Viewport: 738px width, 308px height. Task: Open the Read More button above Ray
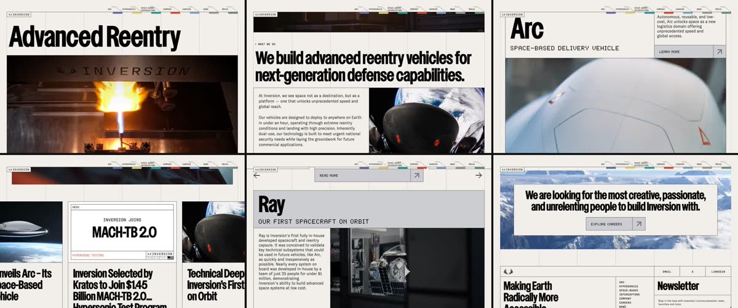click(x=368, y=175)
